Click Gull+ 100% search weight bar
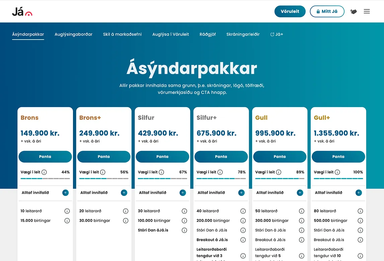Viewport: 384px width, 261px height. click(338, 178)
